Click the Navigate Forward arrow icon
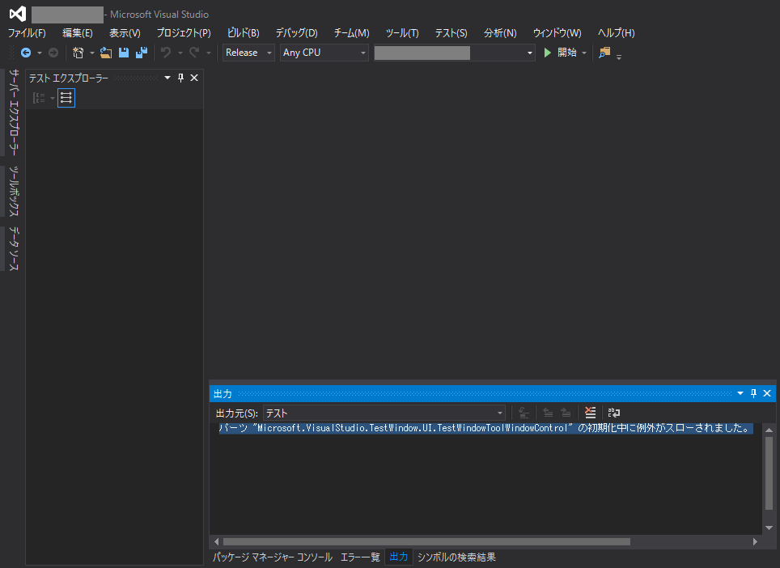The height and width of the screenshot is (568, 780). tap(53, 53)
